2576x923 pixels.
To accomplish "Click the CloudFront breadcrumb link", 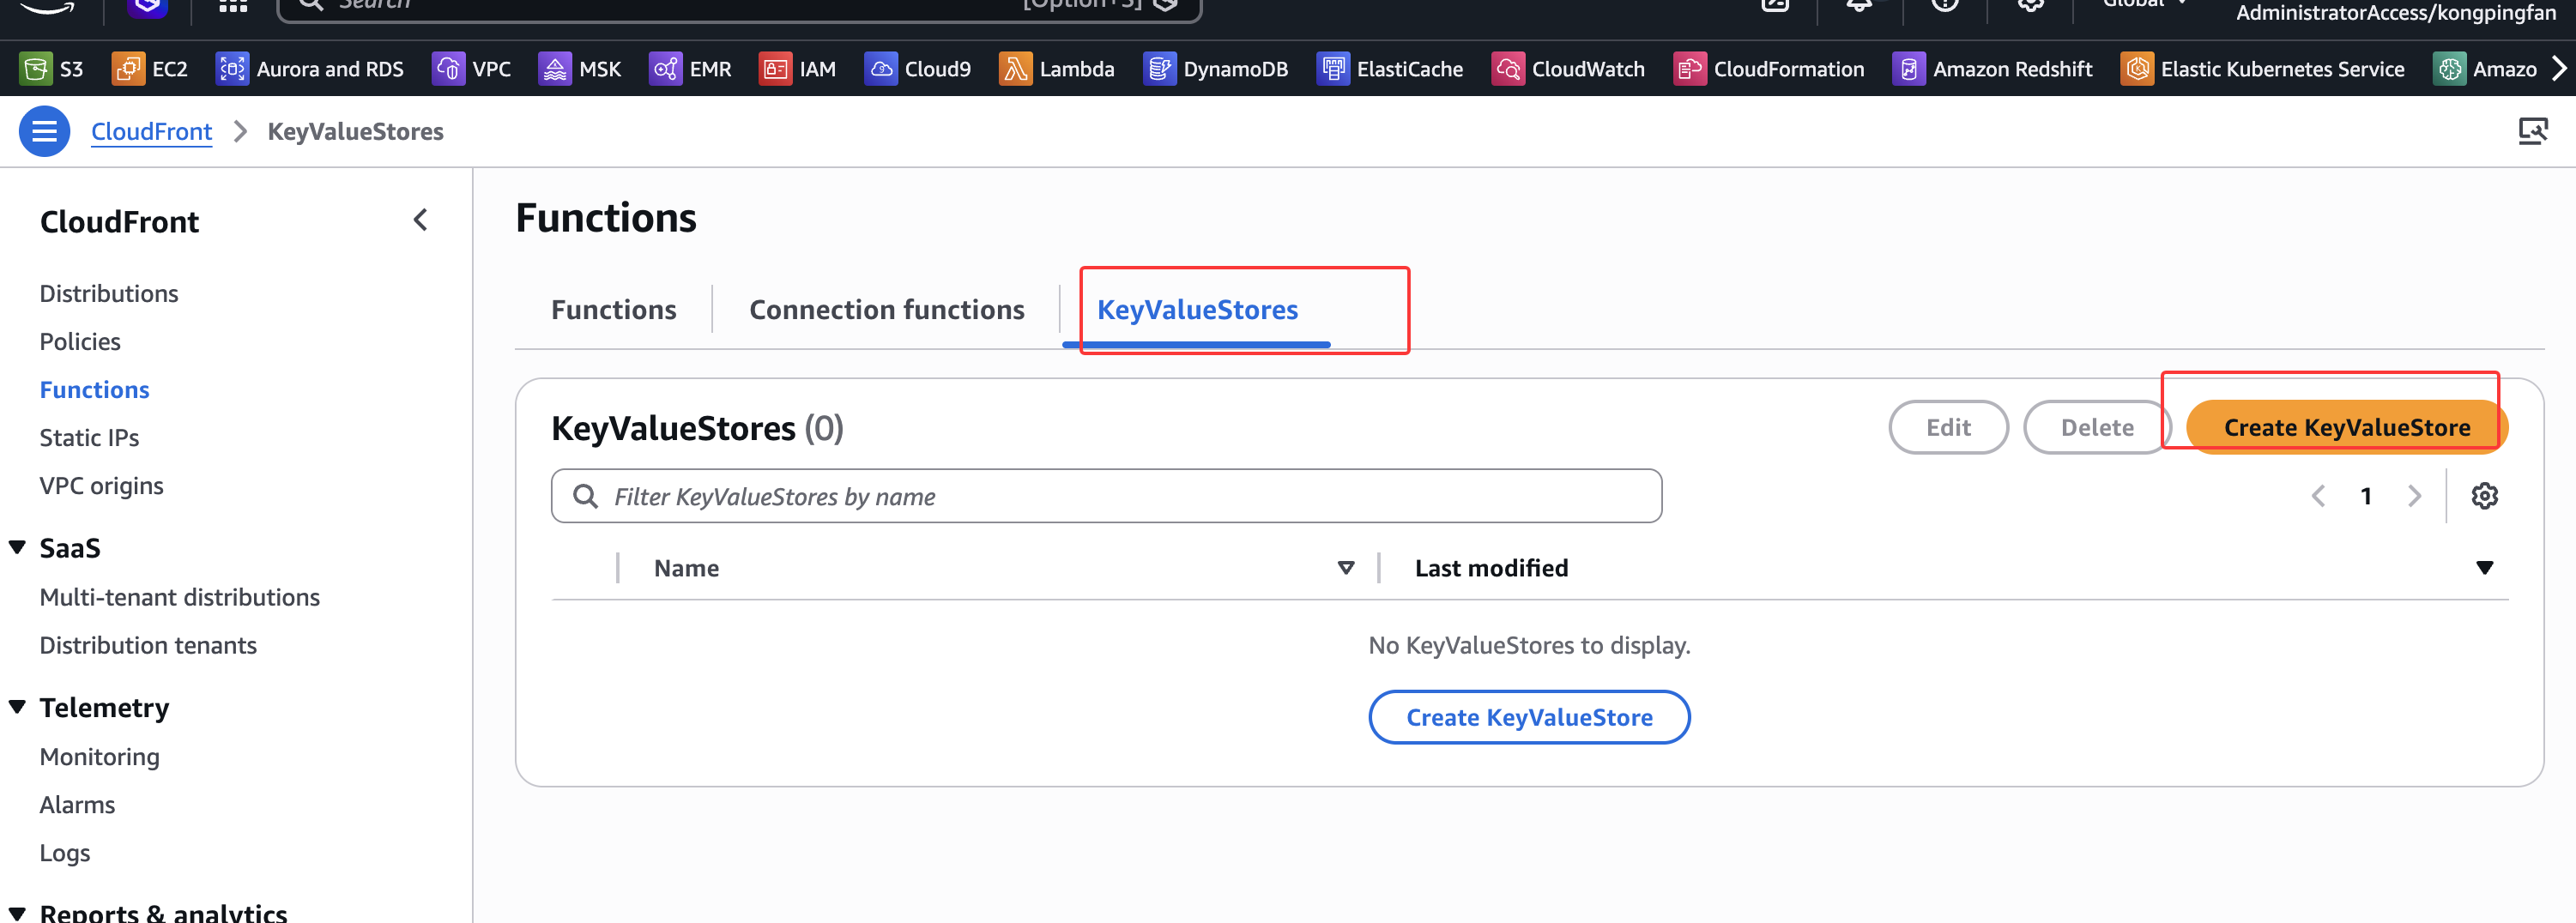I will 151,132.
